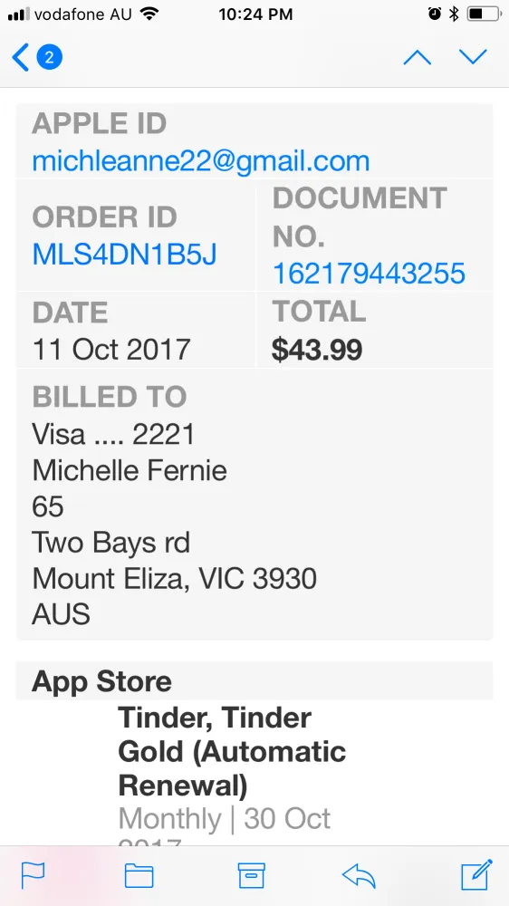Tap the Wi-Fi icon in the status bar
Viewport: 509px width, 906px height.
(149, 14)
